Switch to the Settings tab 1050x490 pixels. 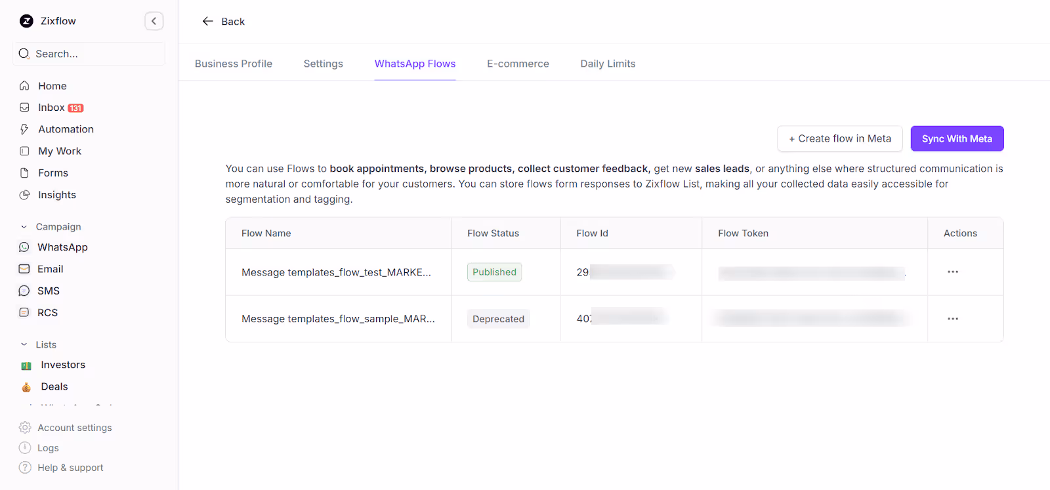pyautogui.click(x=323, y=64)
